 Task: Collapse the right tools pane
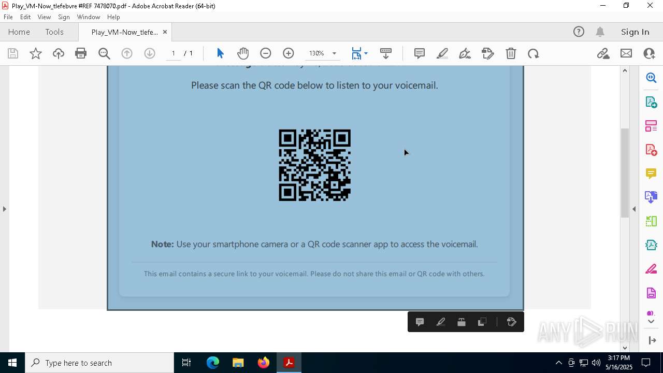(x=634, y=209)
